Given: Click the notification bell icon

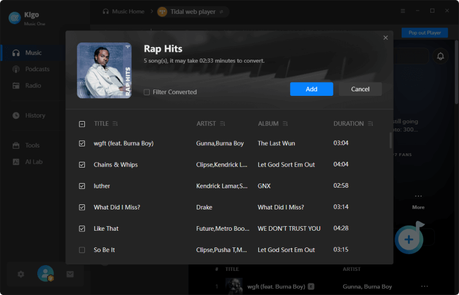Looking at the screenshot, I should (x=441, y=56).
